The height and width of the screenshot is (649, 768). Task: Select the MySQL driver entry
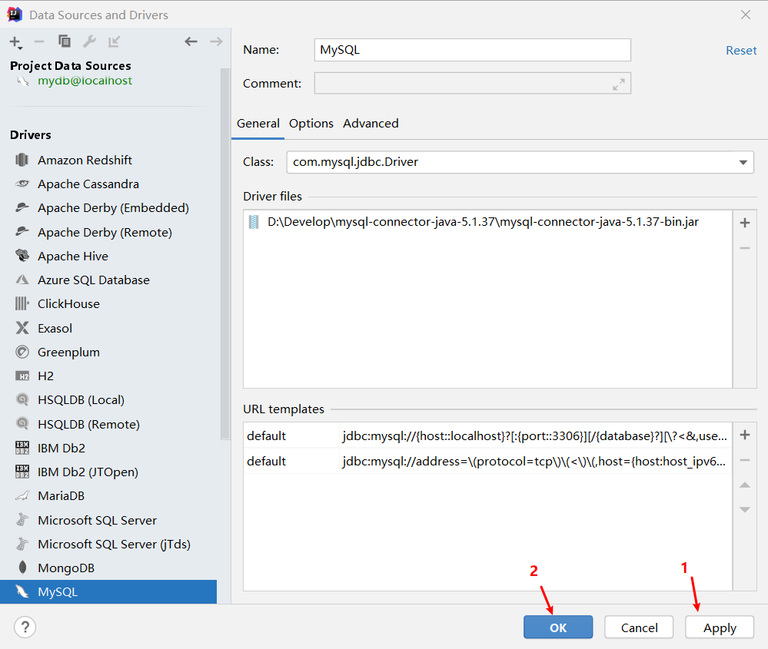pos(108,591)
